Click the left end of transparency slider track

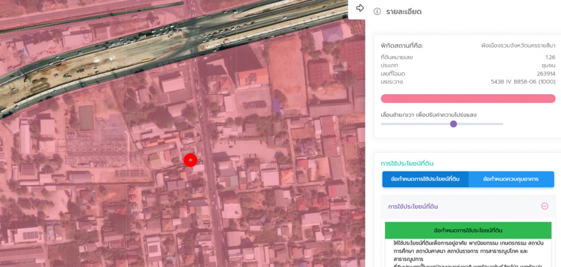point(383,124)
